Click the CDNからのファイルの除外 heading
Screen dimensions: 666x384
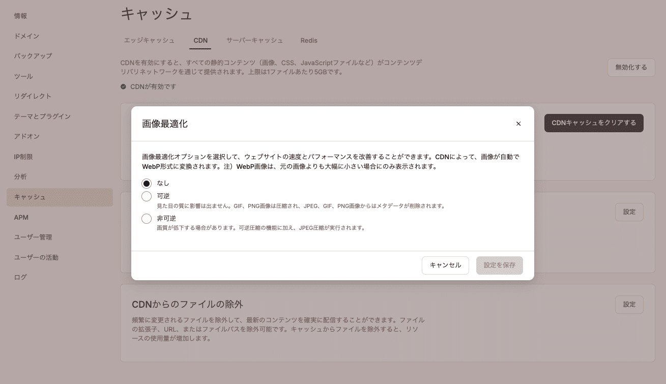point(187,304)
